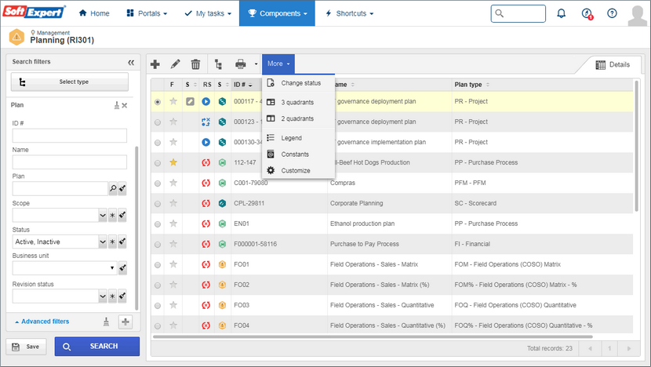The image size is (651, 367).
Task: Clear the Revision status eraser icon
Action: 122,296
